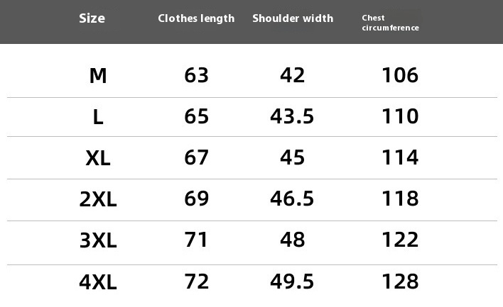
Task: Click clothes length value 69
Action: pyautogui.click(x=196, y=199)
